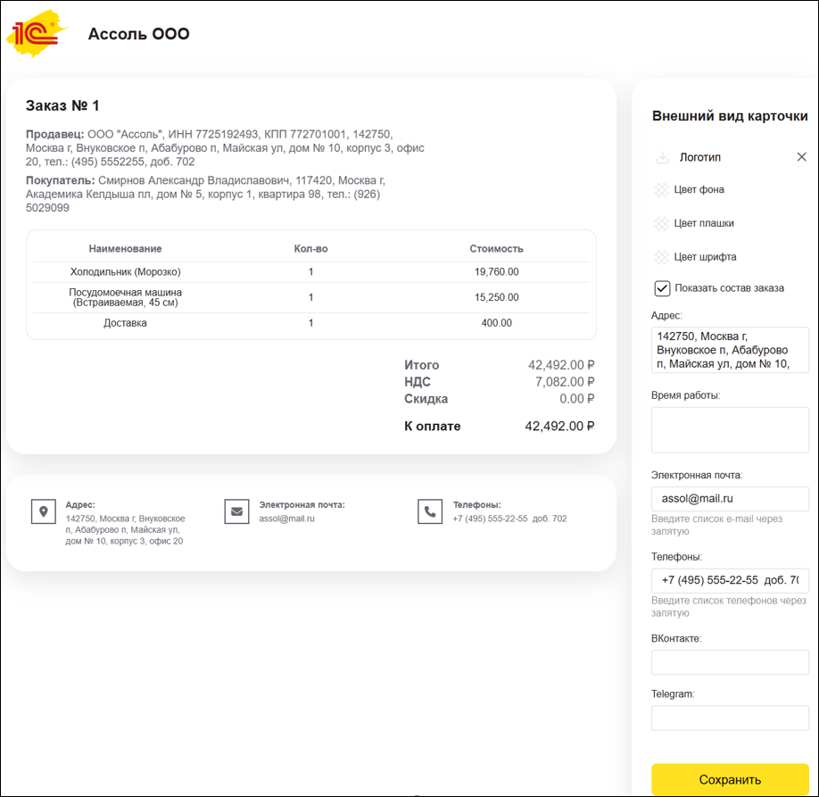Image resolution: width=819 pixels, height=797 pixels.
Task: Click the Стоимость column header
Action: point(496,249)
